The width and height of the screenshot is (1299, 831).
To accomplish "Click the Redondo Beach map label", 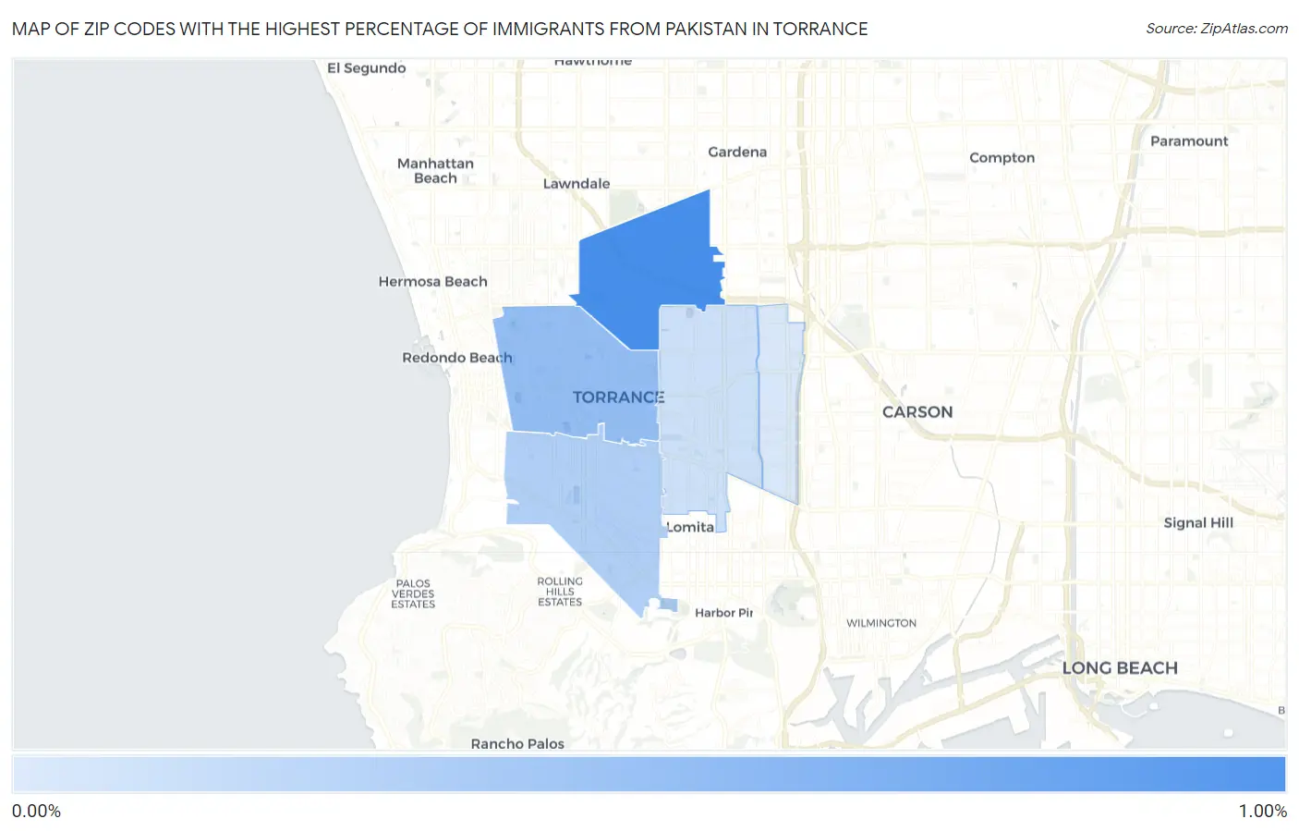I will click(457, 358).
